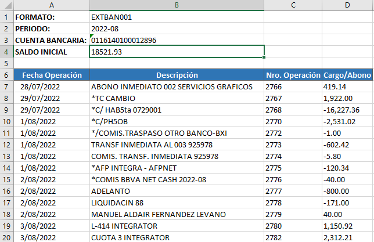Click the green error indicator in cell B3
The height and width of the screenshot is (242, 374).
(92, 36)
